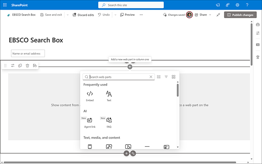The image size is (262, 164).
Task: Open the edit web part properties icon
Action: point(13,65)
